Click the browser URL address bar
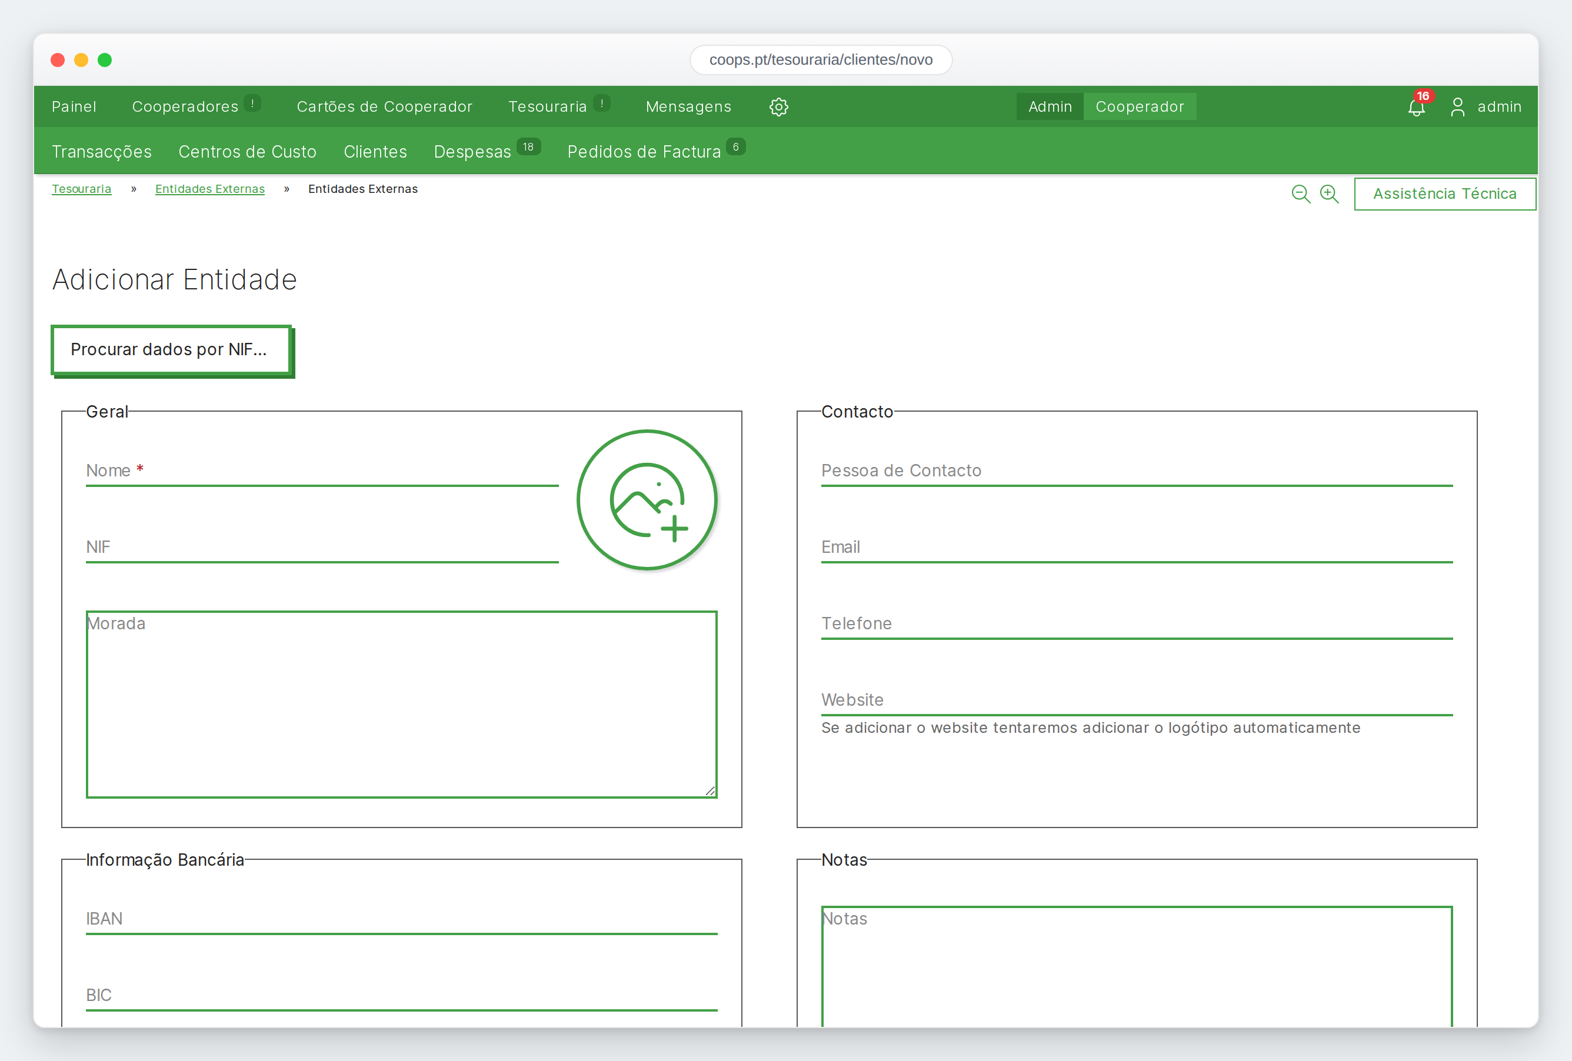 pos(821,59)
